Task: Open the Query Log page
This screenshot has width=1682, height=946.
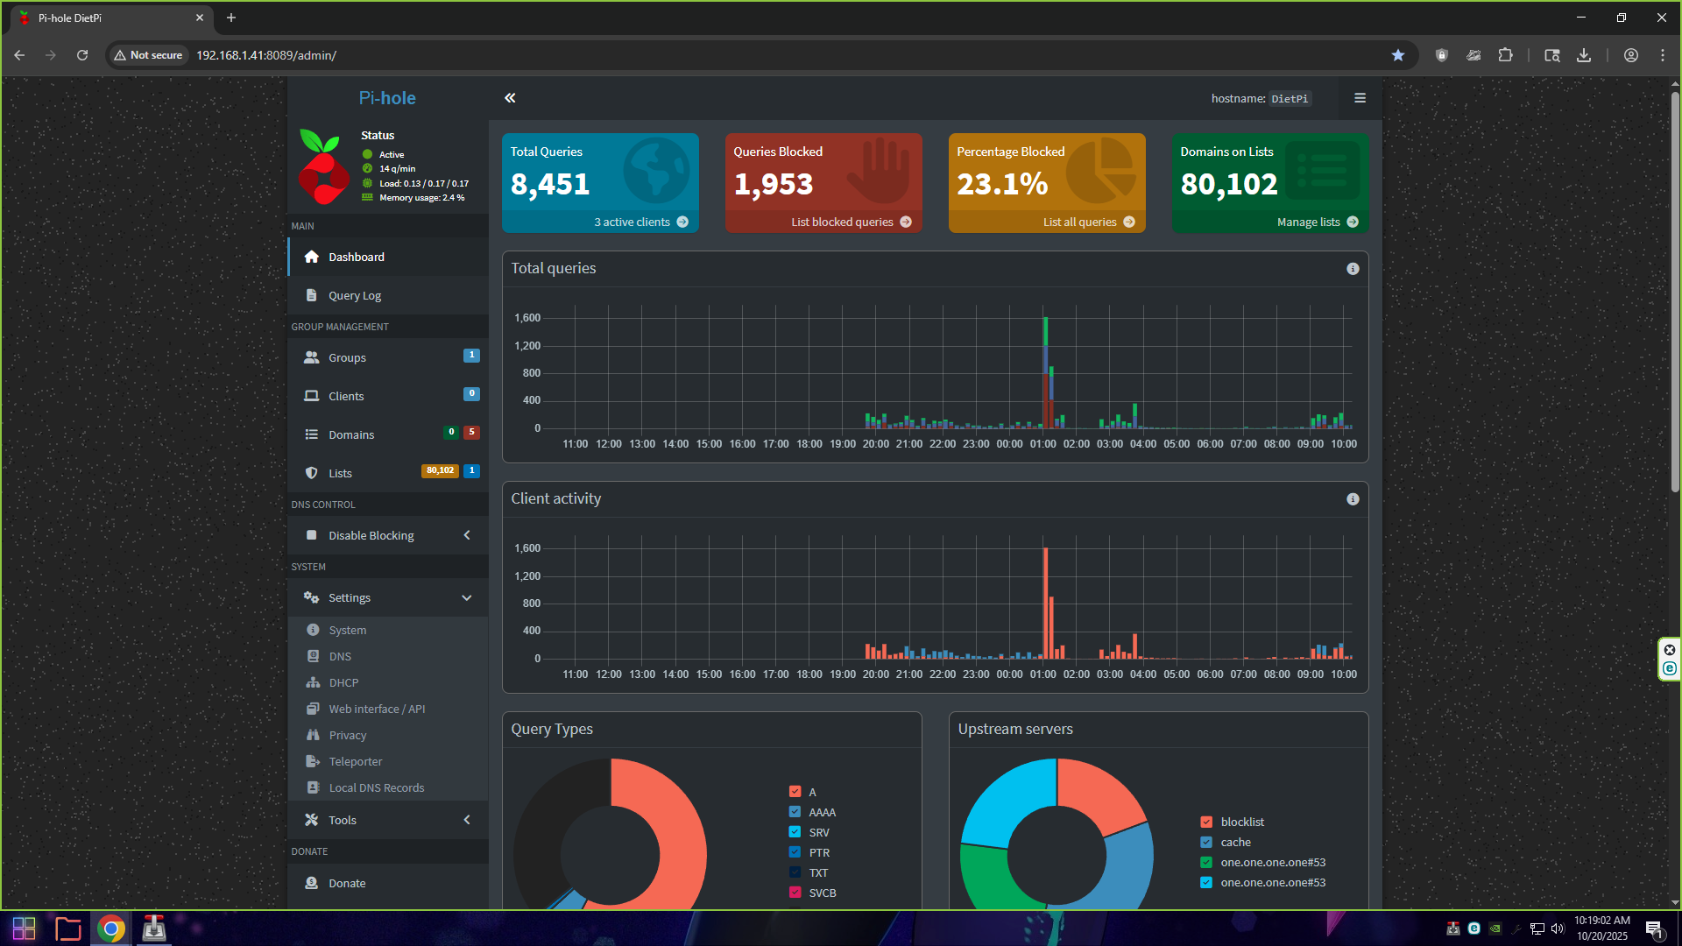Action: [x=355, y=296]
